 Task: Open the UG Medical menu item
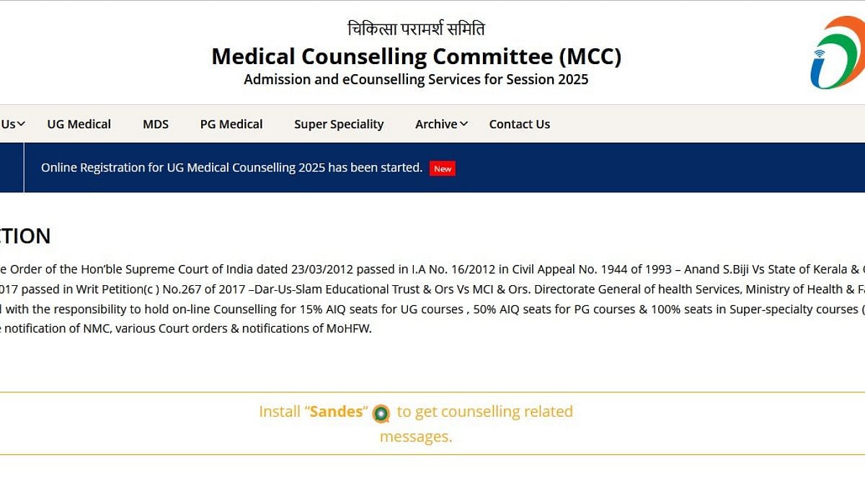click(x=79, y=124)
